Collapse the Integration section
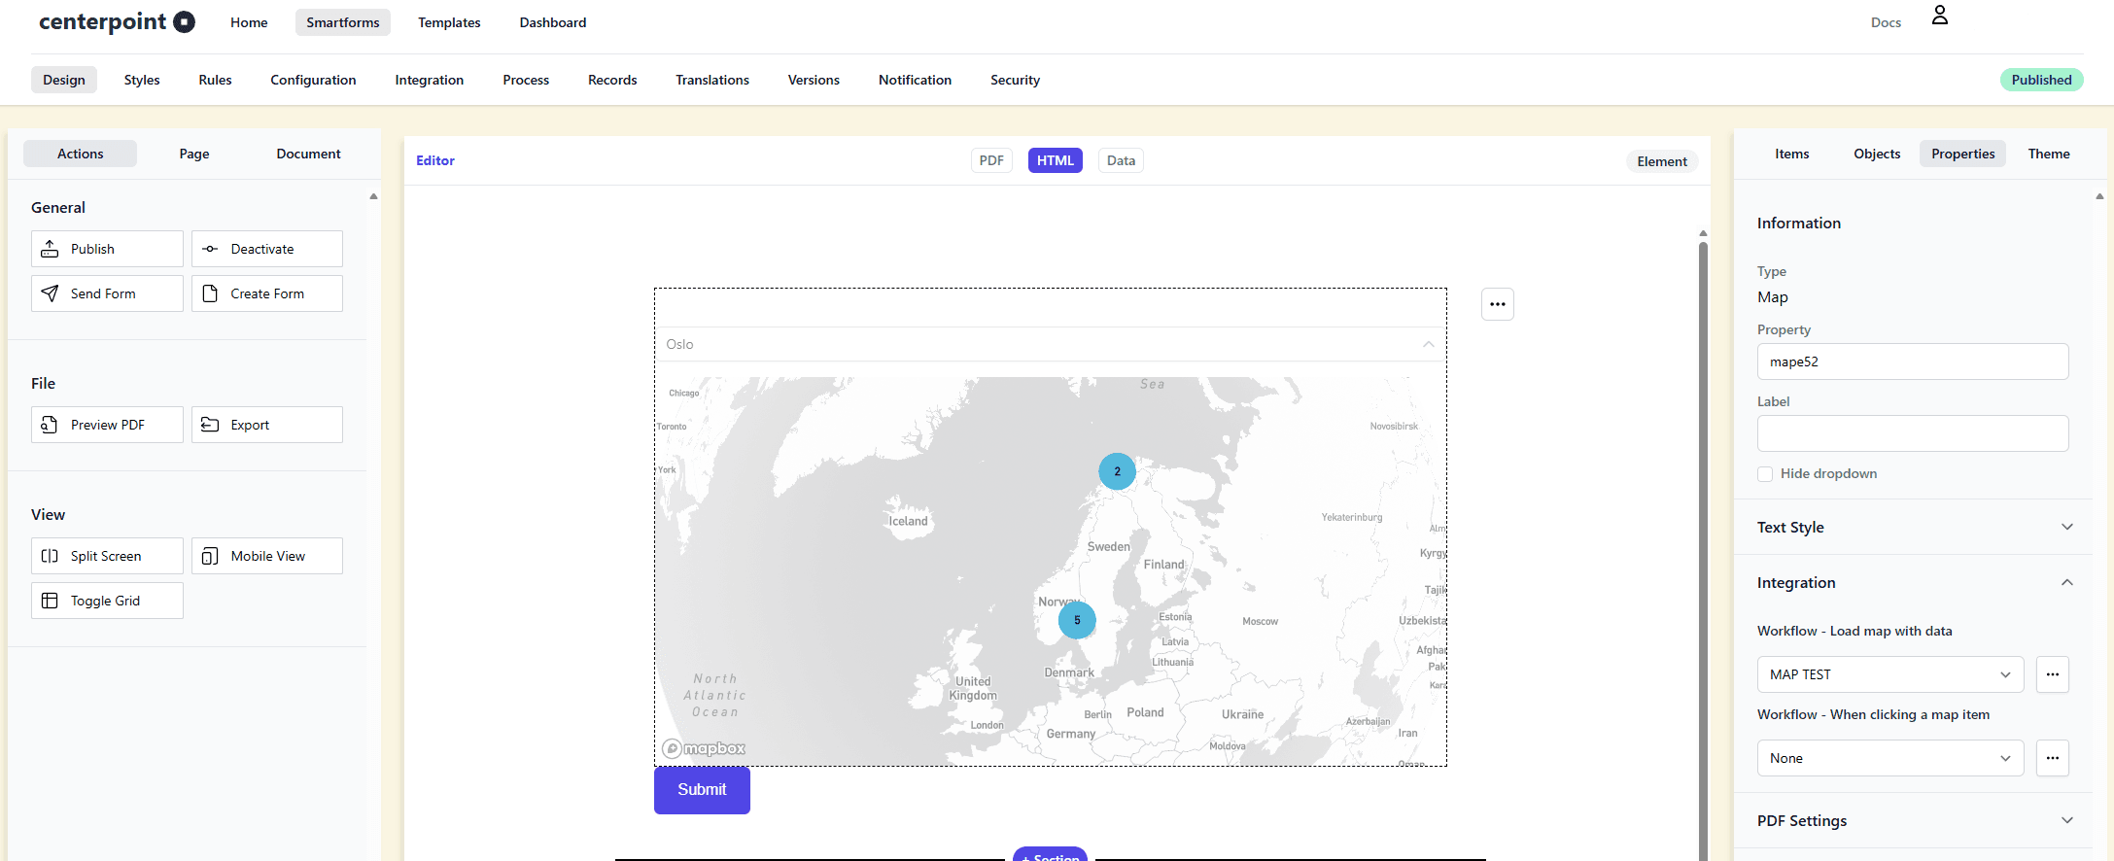This screenshot has height=861, width=2114. [1914, 582]
